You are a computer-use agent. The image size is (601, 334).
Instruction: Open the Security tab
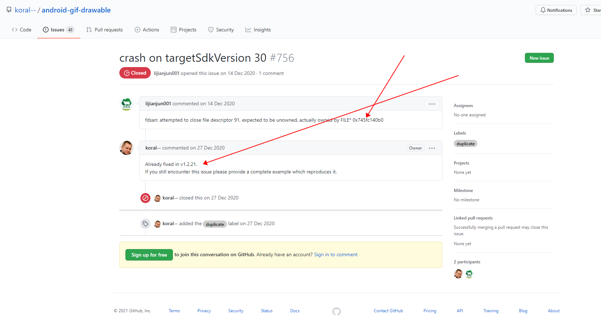pos(221,30)
